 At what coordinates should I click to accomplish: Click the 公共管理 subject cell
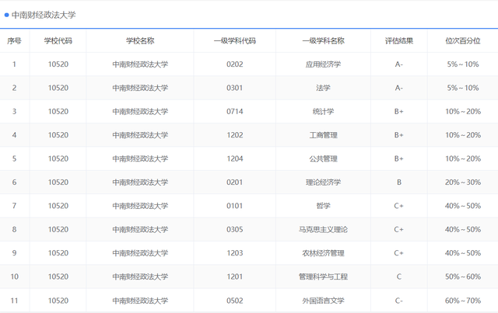point(324,158)
